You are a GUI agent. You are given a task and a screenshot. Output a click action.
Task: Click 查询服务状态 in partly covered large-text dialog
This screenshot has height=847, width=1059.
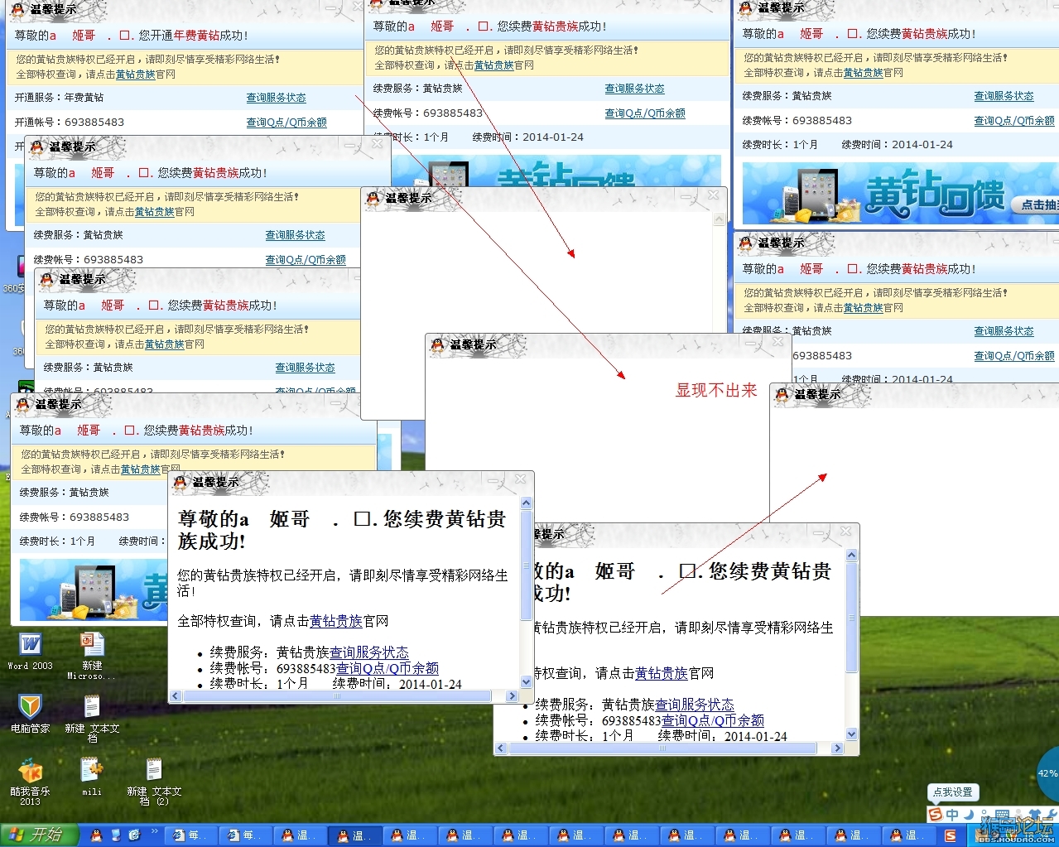695,705
